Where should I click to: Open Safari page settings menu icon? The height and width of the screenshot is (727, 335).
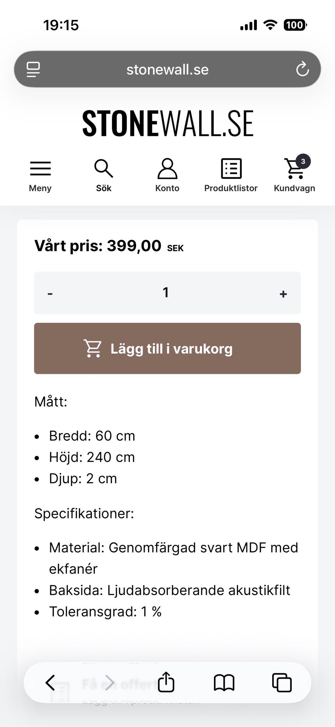pyautogui.click(x=33, y=69)
